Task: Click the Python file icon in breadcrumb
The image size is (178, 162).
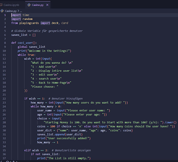Action: point(2,11)
